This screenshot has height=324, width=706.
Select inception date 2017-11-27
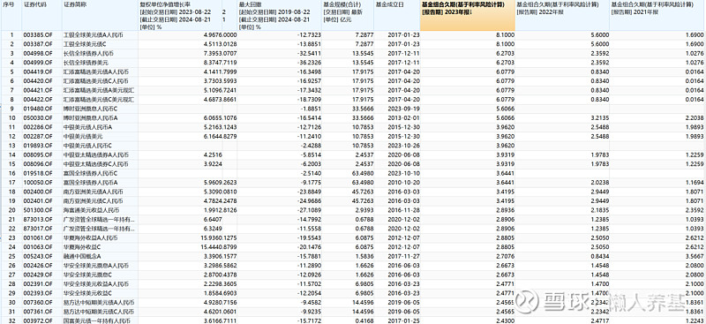tap(403, 256)
